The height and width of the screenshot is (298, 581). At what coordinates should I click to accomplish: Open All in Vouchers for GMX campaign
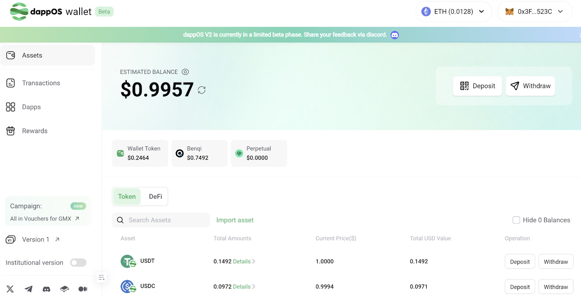(x=45, y=219)
